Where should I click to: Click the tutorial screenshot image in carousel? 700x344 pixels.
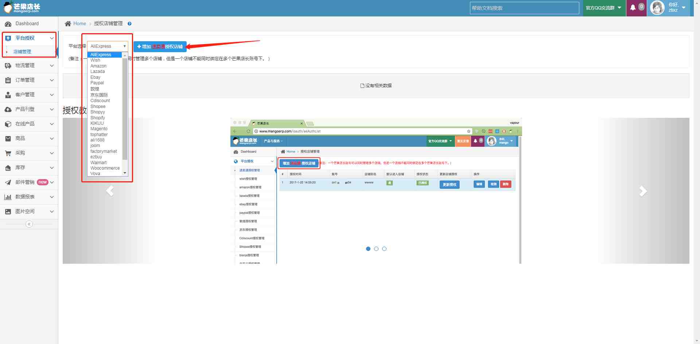[x=376, y=191]
